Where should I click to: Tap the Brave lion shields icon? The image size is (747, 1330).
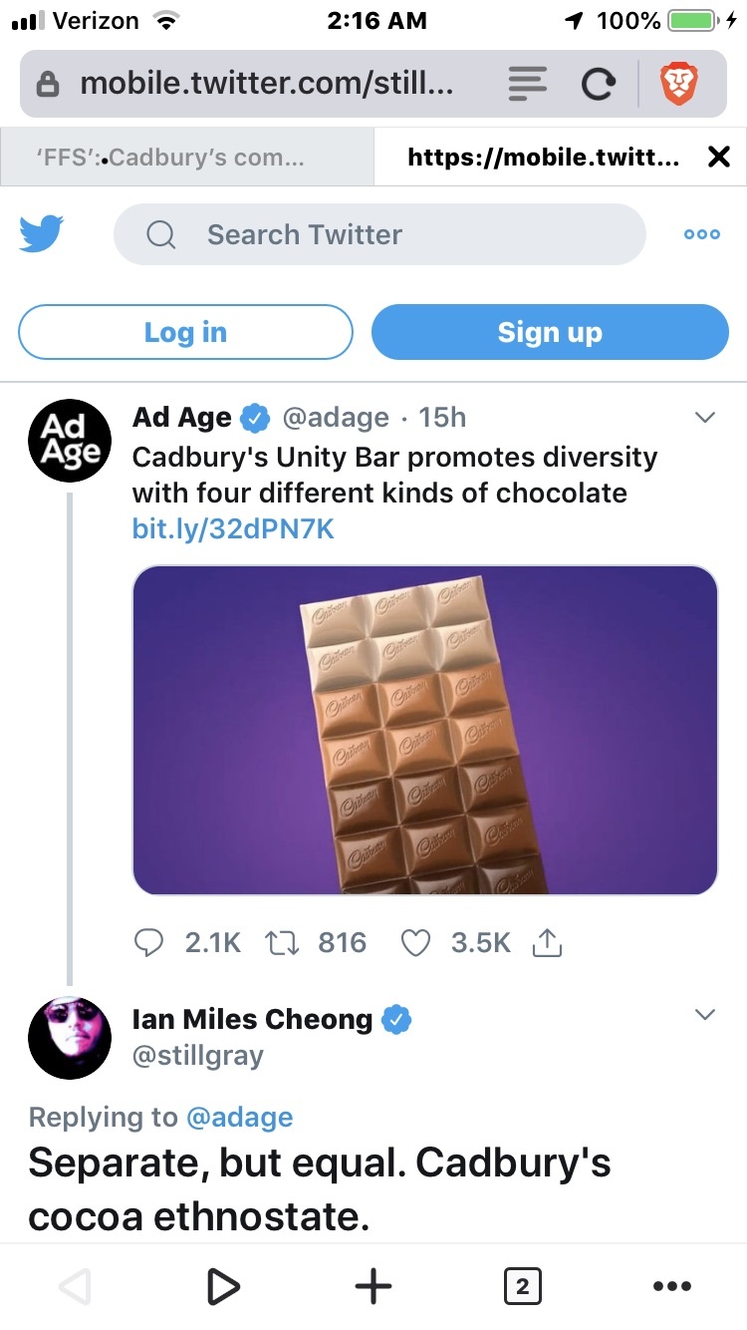(681, 85)
